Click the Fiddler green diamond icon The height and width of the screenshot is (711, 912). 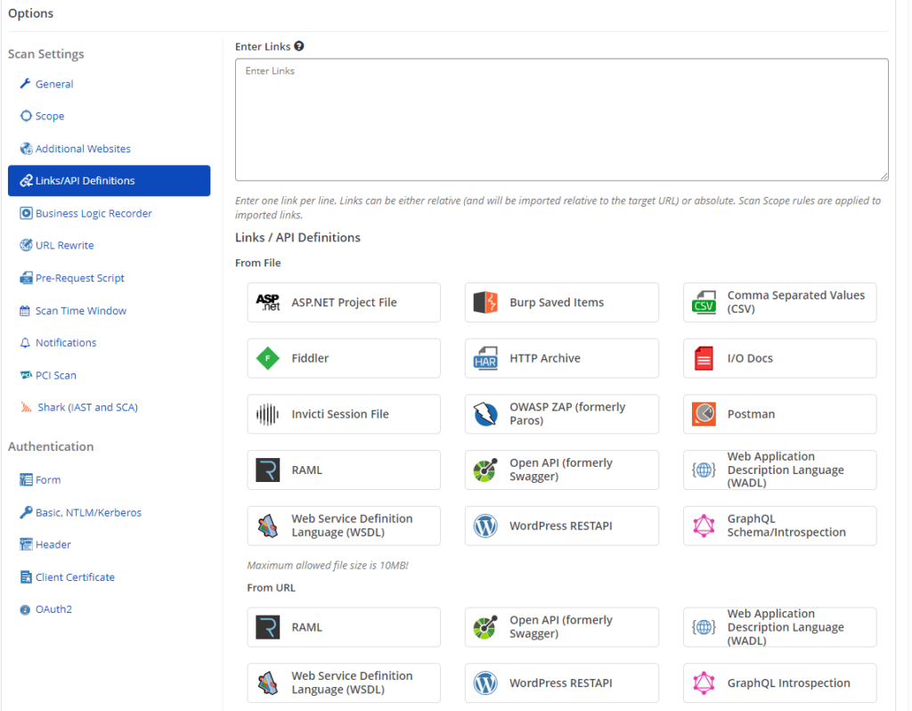[x=267, y=358]
